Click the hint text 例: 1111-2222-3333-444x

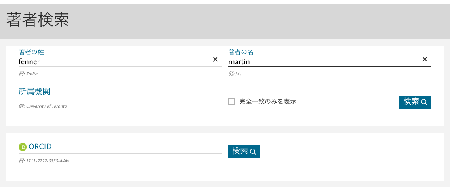44,161
